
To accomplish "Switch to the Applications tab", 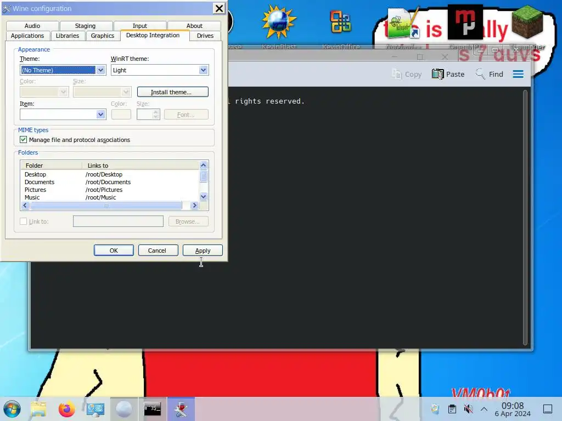I will pos(27,36).
